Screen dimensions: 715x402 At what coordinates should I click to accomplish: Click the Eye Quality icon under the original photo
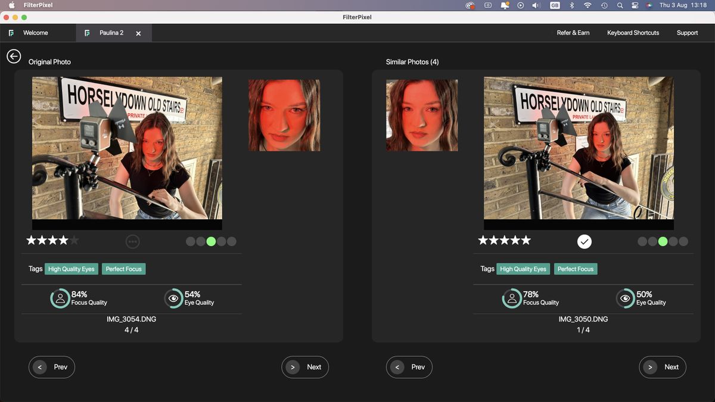(173, 298)
